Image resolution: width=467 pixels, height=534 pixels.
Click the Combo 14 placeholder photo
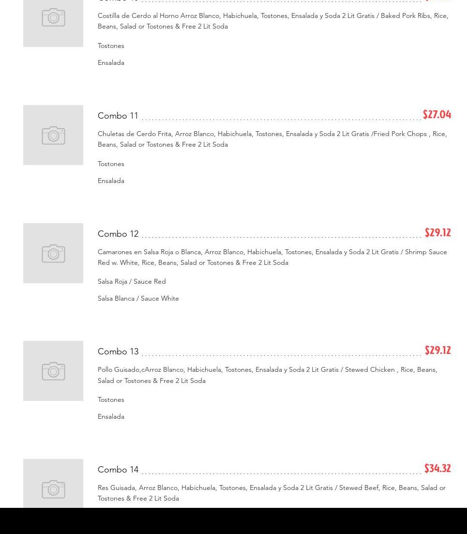53,484
